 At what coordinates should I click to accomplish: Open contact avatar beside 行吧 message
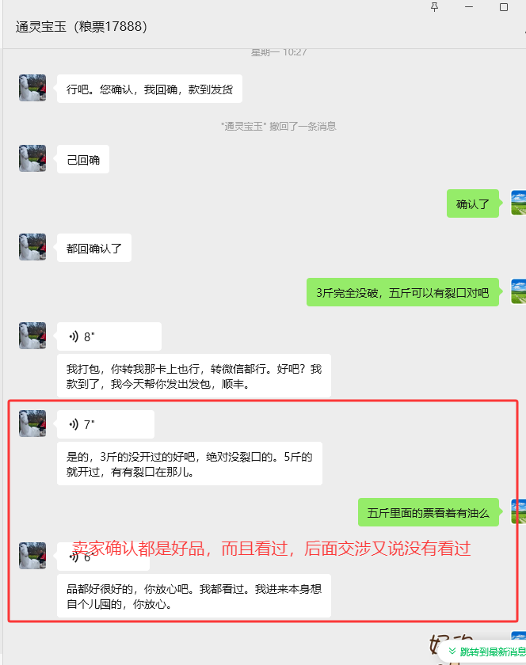click(32, 88)
